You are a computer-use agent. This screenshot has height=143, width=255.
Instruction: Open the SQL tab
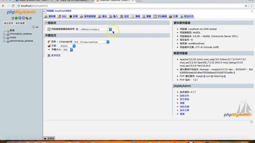[x=63, y=16]
